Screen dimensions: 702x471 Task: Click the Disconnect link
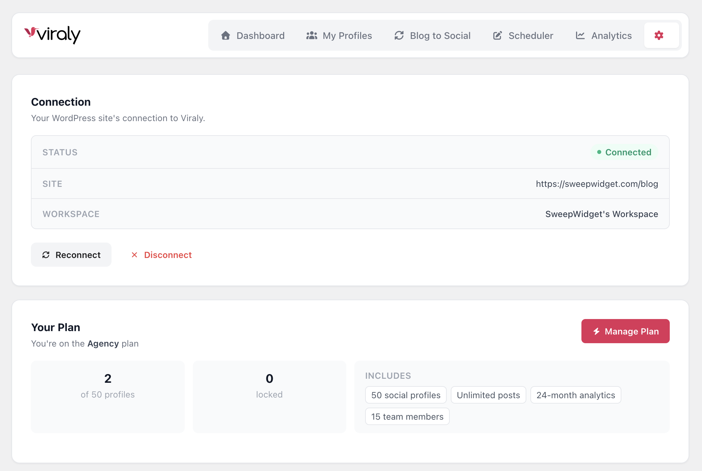(x=168, y=255)
